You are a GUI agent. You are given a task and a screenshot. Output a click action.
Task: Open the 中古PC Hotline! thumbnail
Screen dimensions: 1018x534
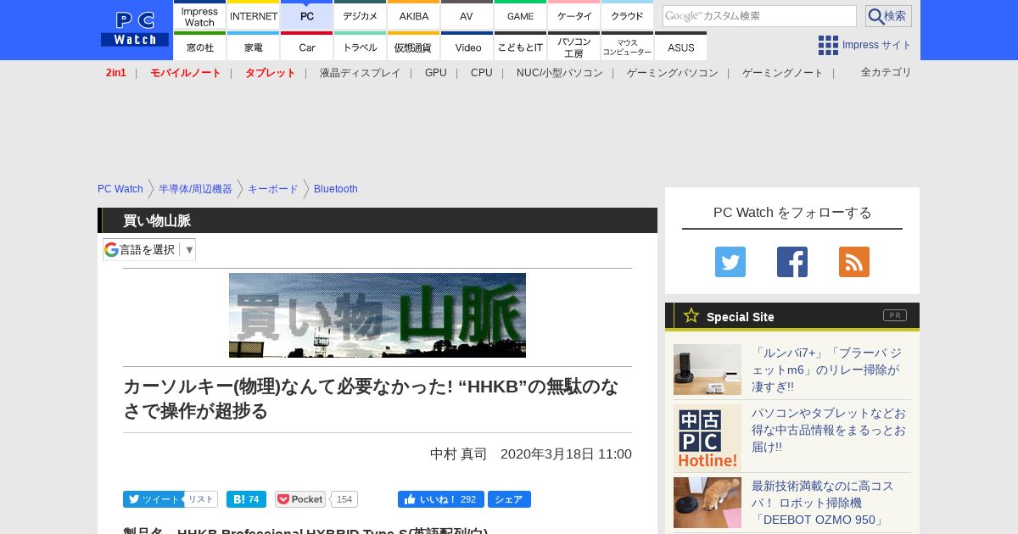tap(708, 437)
